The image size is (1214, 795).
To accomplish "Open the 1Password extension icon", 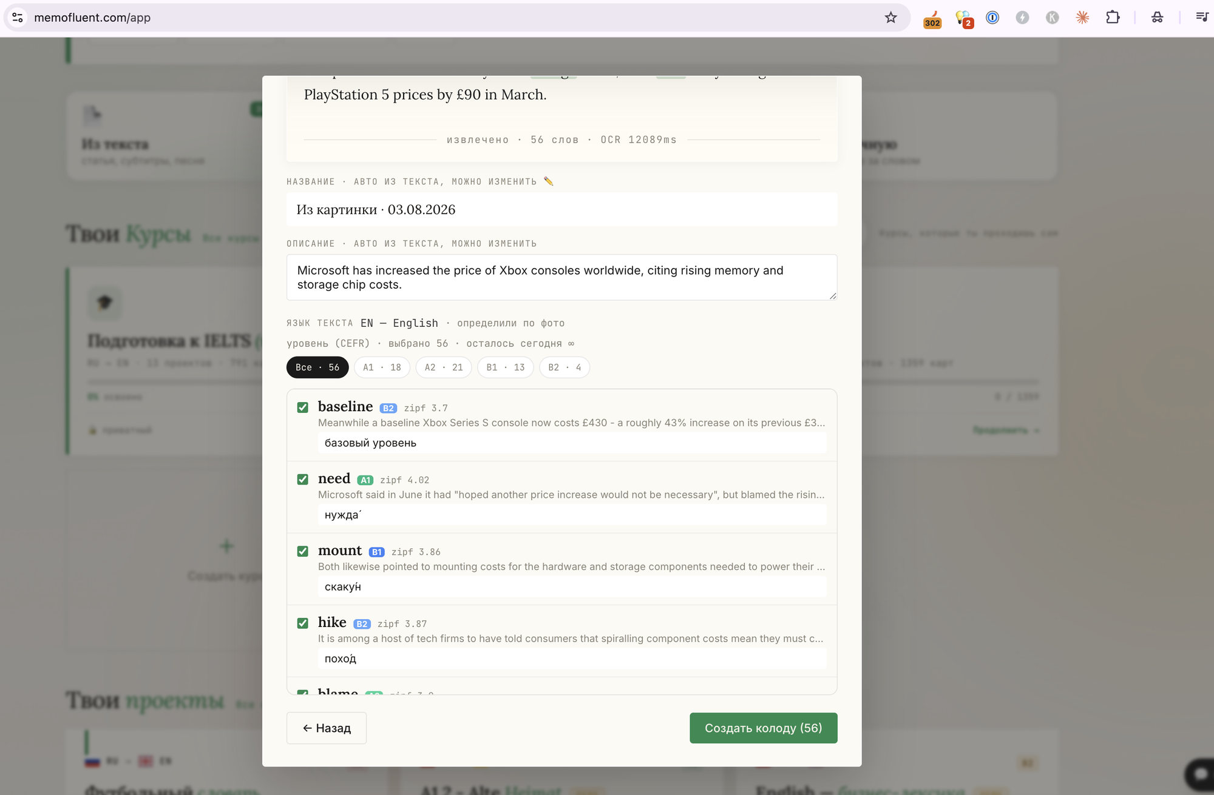I will click(992, 18).
